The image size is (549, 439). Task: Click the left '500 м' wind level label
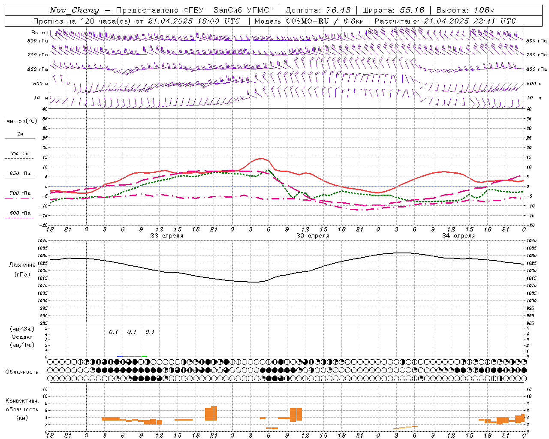[x=41, y=84]
